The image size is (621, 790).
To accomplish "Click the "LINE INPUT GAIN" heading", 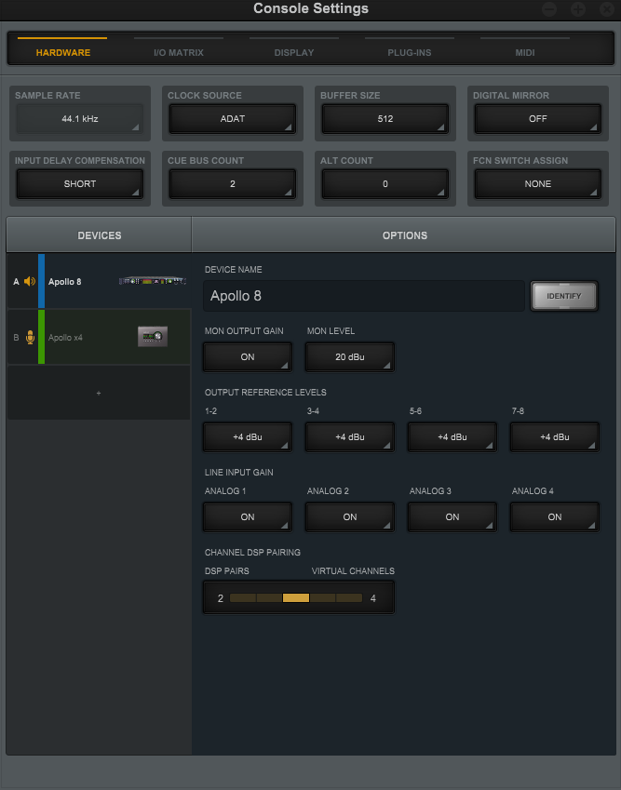I will coord(239,472).
